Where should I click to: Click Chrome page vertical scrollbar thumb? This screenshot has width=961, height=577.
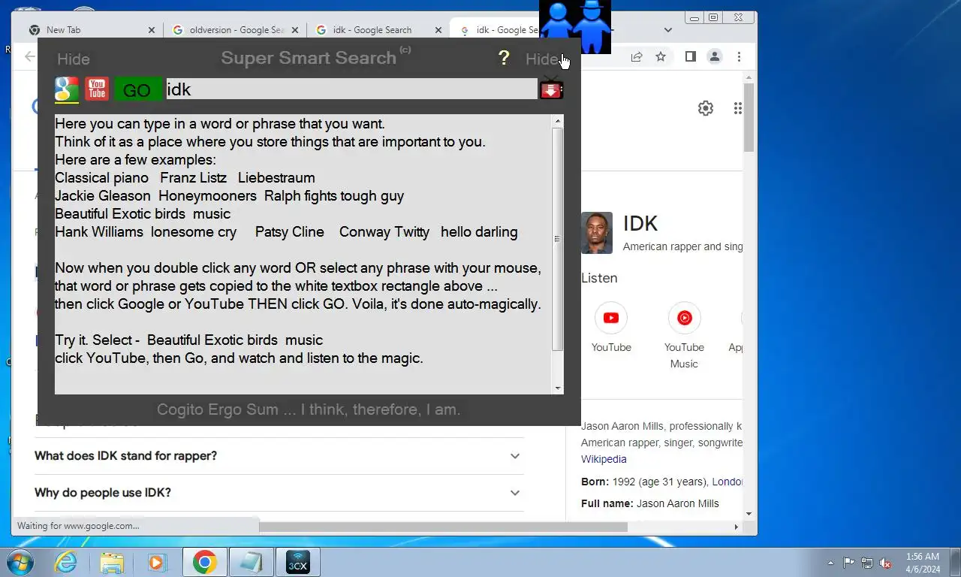tap(749, 118)
